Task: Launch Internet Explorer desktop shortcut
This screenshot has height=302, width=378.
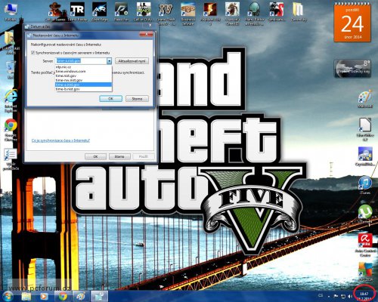Action: pos(11,100)
